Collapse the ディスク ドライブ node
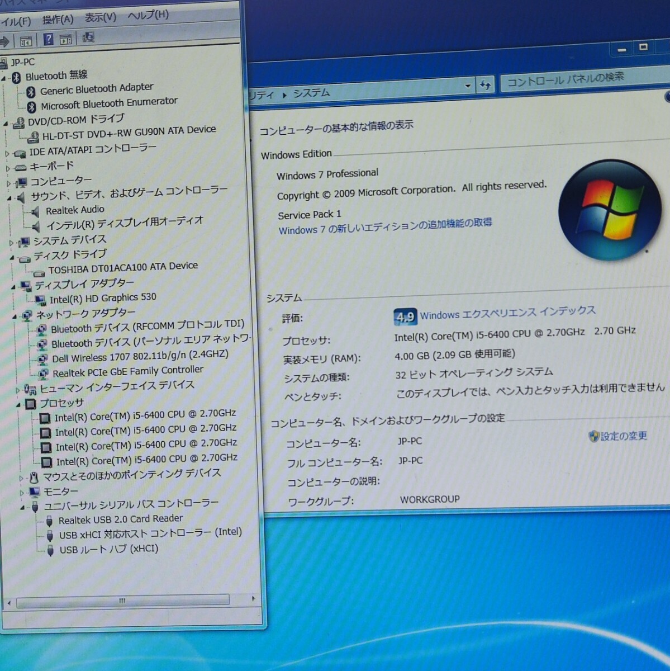Image resolution: width=670 pixels, height=671 pixels. [x=12, y=258]
